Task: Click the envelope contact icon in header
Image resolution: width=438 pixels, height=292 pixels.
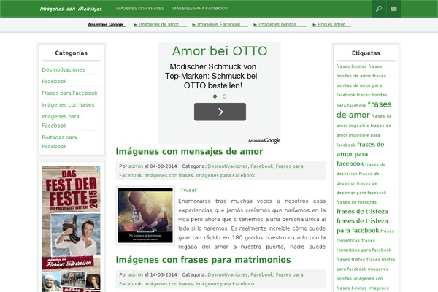Action: click(x=394, y=9)
